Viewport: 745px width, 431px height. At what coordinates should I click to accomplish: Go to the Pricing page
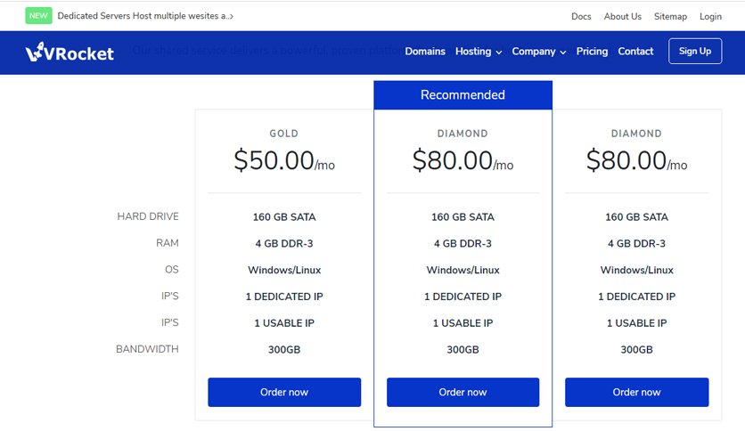click(x=592, y=52)
